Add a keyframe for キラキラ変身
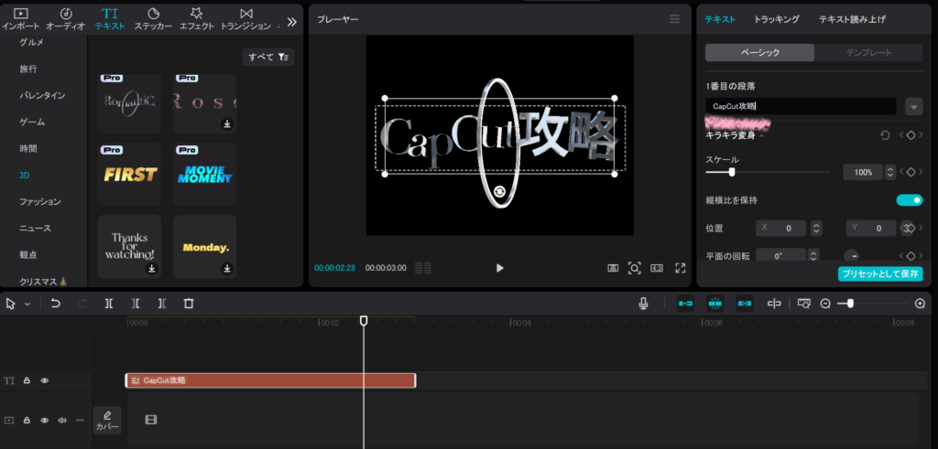Viewport: 938px width, 449px height. coord(911,135)
